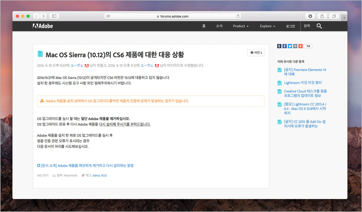The height and width of the screenshot is (212, 362).
Task: Open the [공지] Premiere Elements 14 link
Action: click(x=305, y=72)
